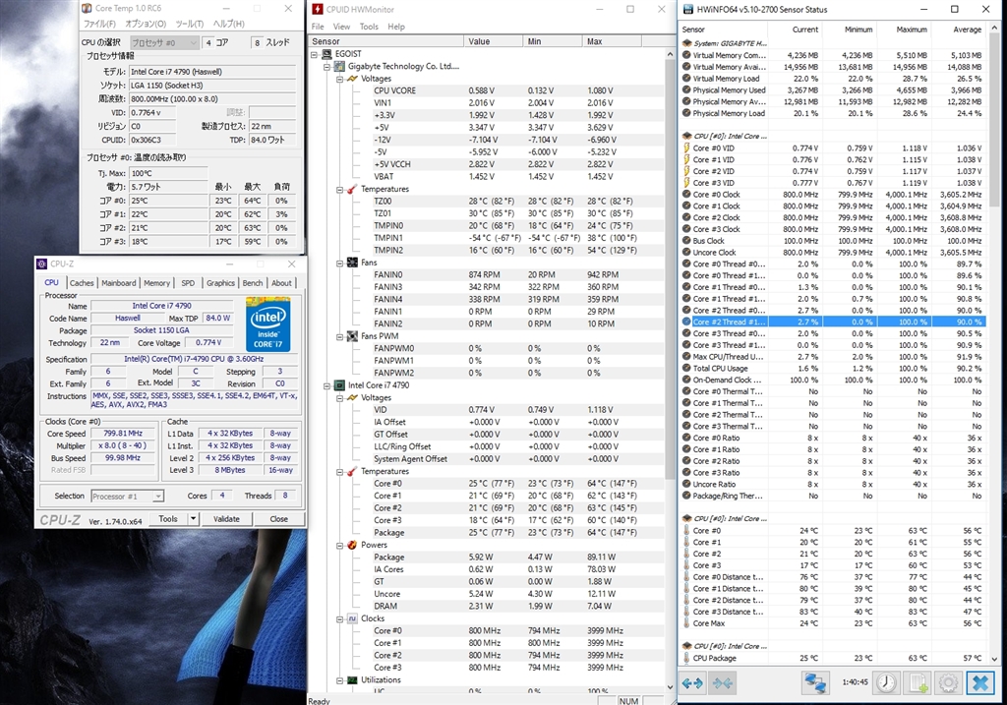Collapse the Fans tree node in HWMonitor
This screenshot has height=705, width=1007.
point(340,263)
